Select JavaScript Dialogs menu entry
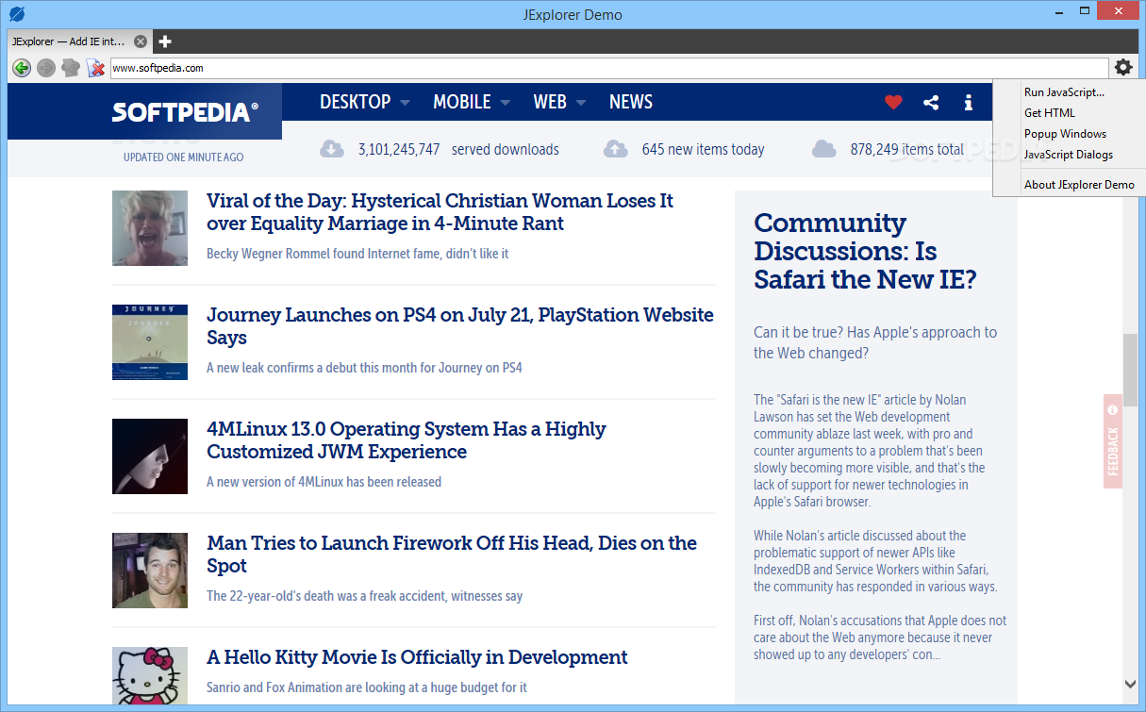The height and width of the screenshot is (712, 1146). [x=1069, y=155]
